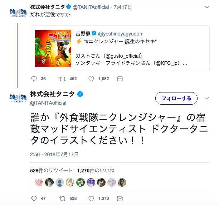Image resolution: width=219 pixels, height=205 pixels.
Task: View the 528件のリツイート list
Action: [51, 171]
